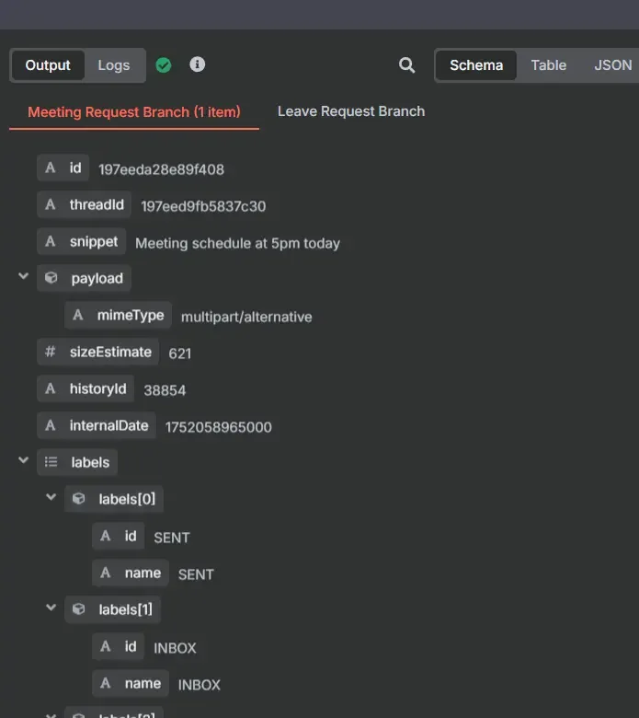Open the Leave Request Branch tab
This screenshot has width=639, height=718.
point(351,111)
